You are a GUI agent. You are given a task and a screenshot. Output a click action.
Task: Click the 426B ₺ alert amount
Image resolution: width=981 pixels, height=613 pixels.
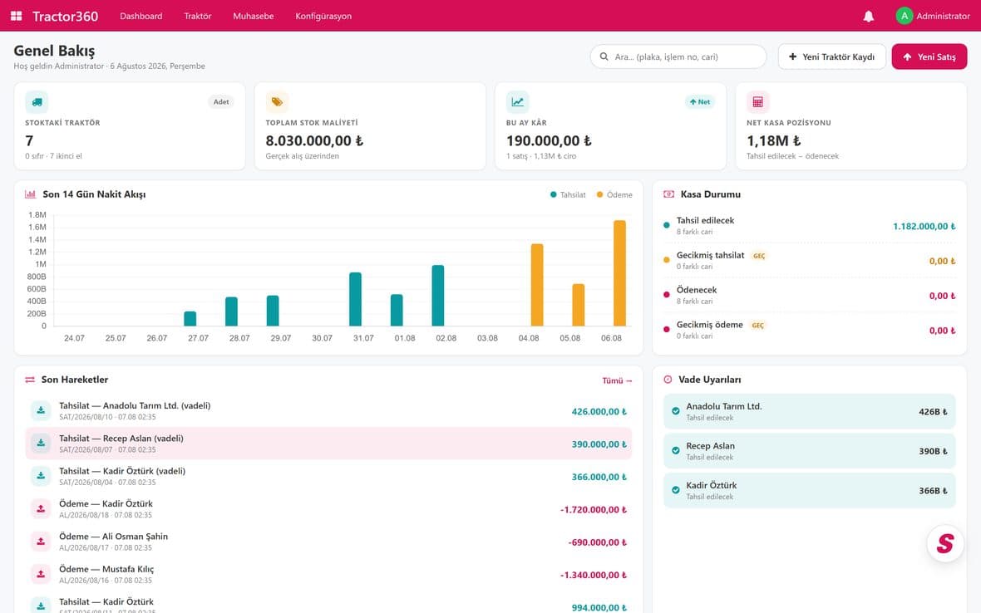coord(933,412)
